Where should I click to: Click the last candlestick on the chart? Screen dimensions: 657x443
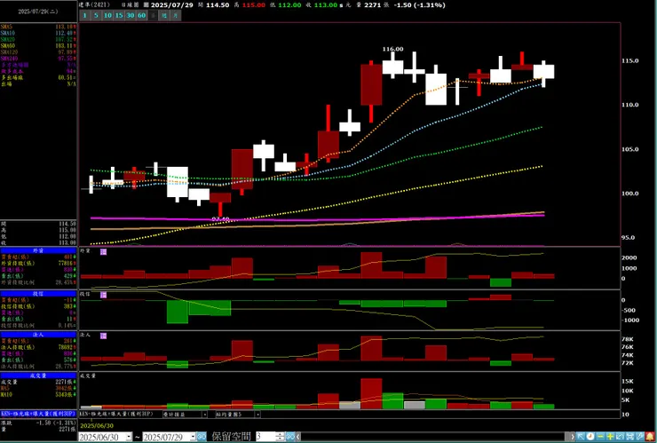click(543, 72)
